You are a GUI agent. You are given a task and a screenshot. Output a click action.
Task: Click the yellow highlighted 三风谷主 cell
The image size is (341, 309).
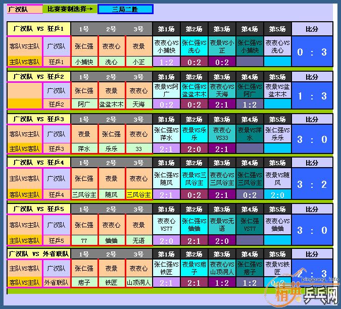[x=139, y=194]
